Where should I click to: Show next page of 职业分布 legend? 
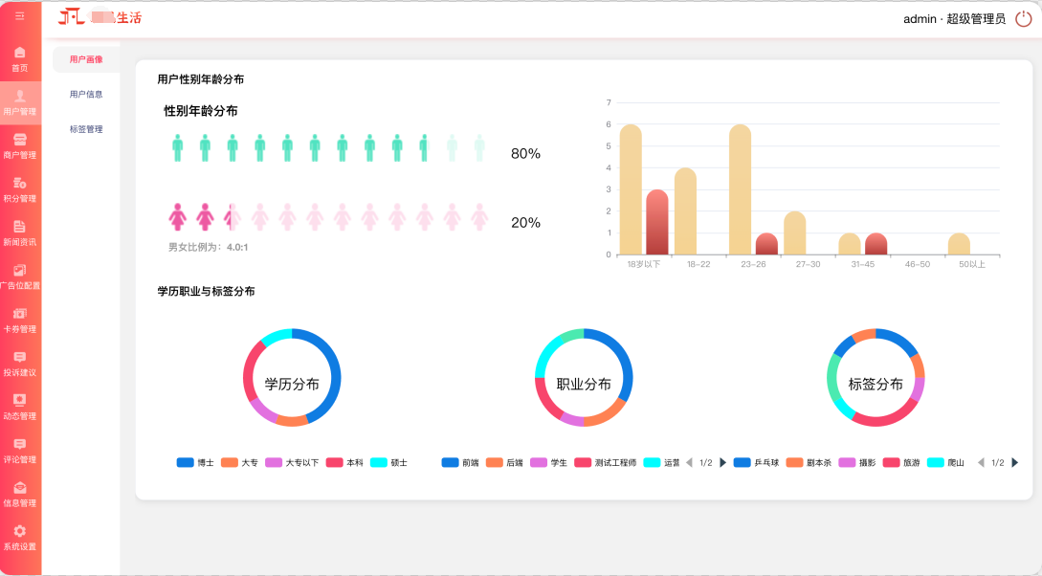pos(723,462)
